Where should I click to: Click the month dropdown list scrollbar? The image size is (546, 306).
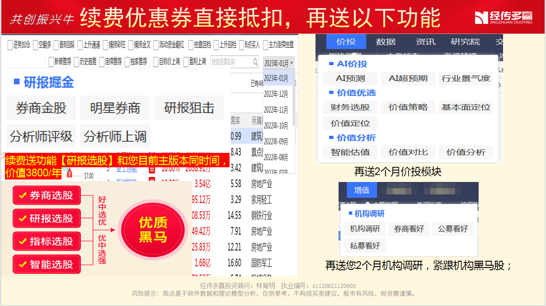click(294, 99)
